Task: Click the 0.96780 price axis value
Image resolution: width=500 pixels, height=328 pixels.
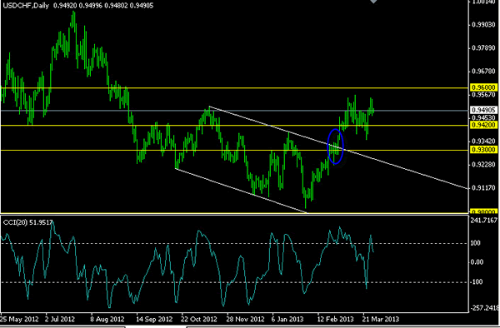Action: click(483, 72)
